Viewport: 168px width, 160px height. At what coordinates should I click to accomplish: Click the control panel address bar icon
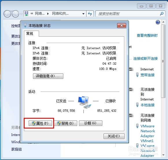coord(27,14)
